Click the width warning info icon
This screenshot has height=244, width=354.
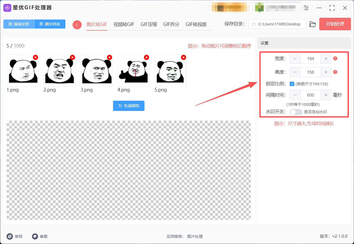335,59
